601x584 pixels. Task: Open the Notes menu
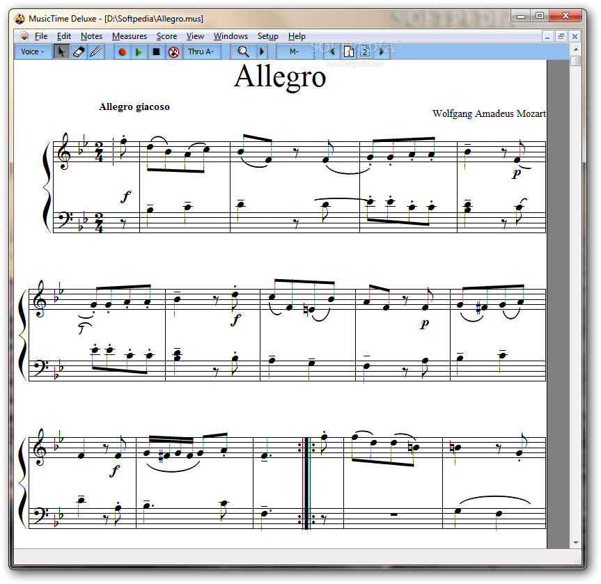[x=92, y=36]
